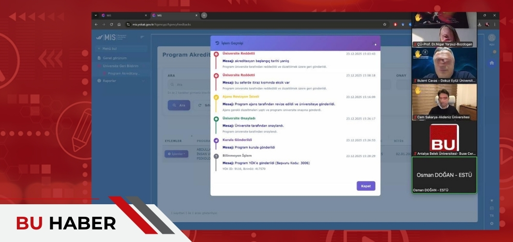The height and width of the screenshot is (242, 513).
Task: Toggle the sidebar collapse icon beside MIS logo
Action: (x=142, y=37)
